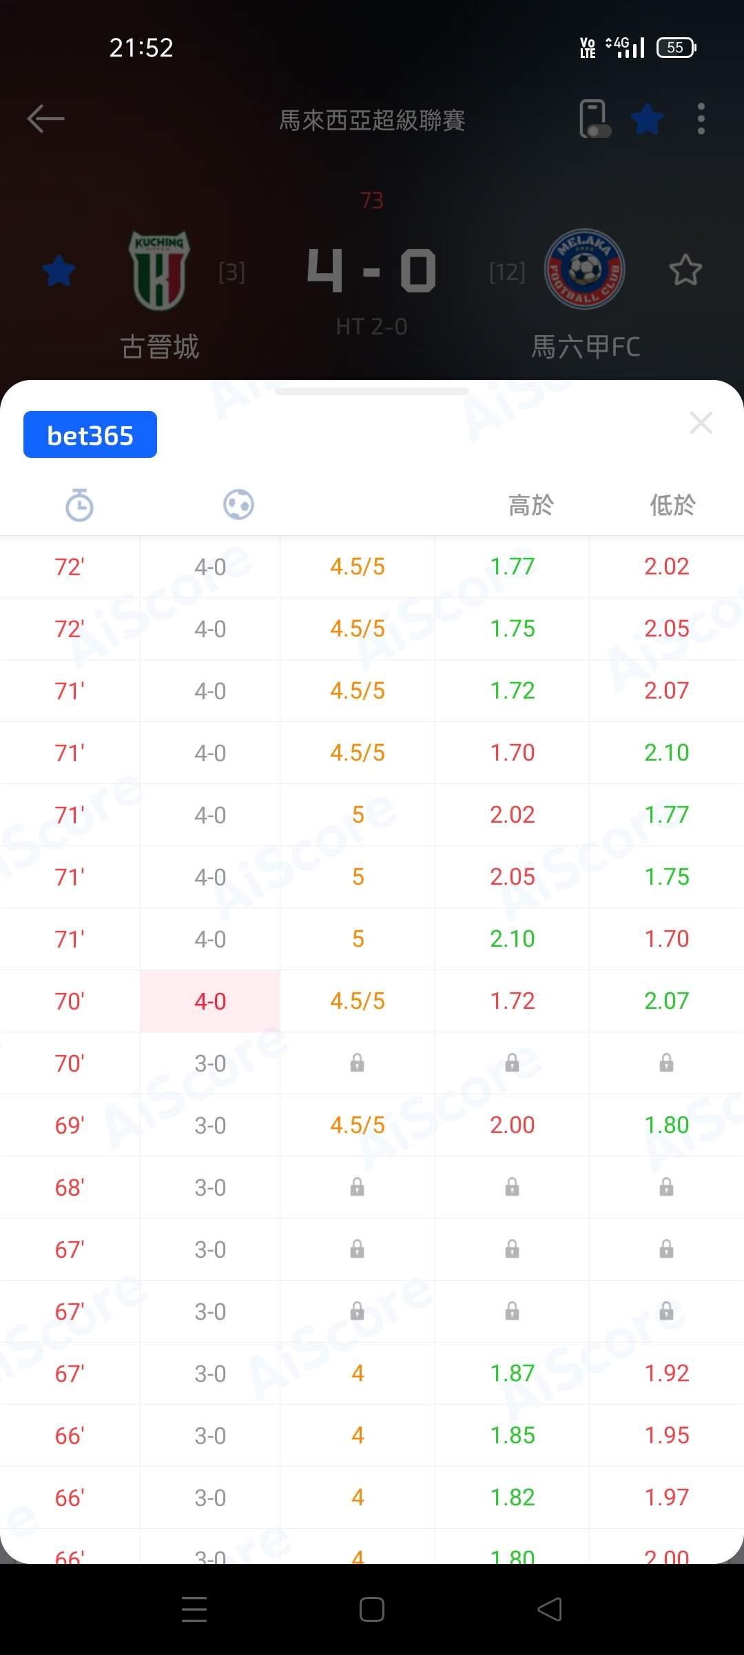Tap over odds 1.87 at 67'
The height and width of the screenshot is (1655, 744).
(x=513, y=1373)
